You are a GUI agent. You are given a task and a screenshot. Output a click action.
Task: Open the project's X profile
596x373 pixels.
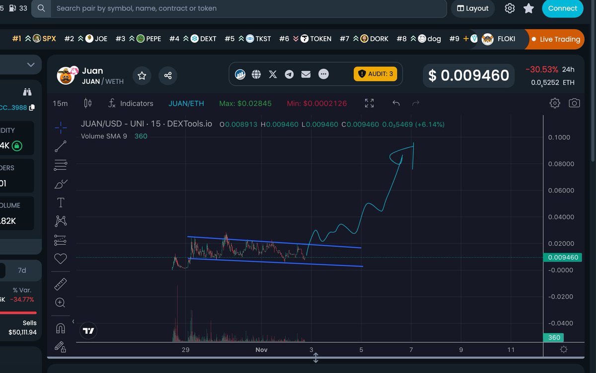[272, 74]
